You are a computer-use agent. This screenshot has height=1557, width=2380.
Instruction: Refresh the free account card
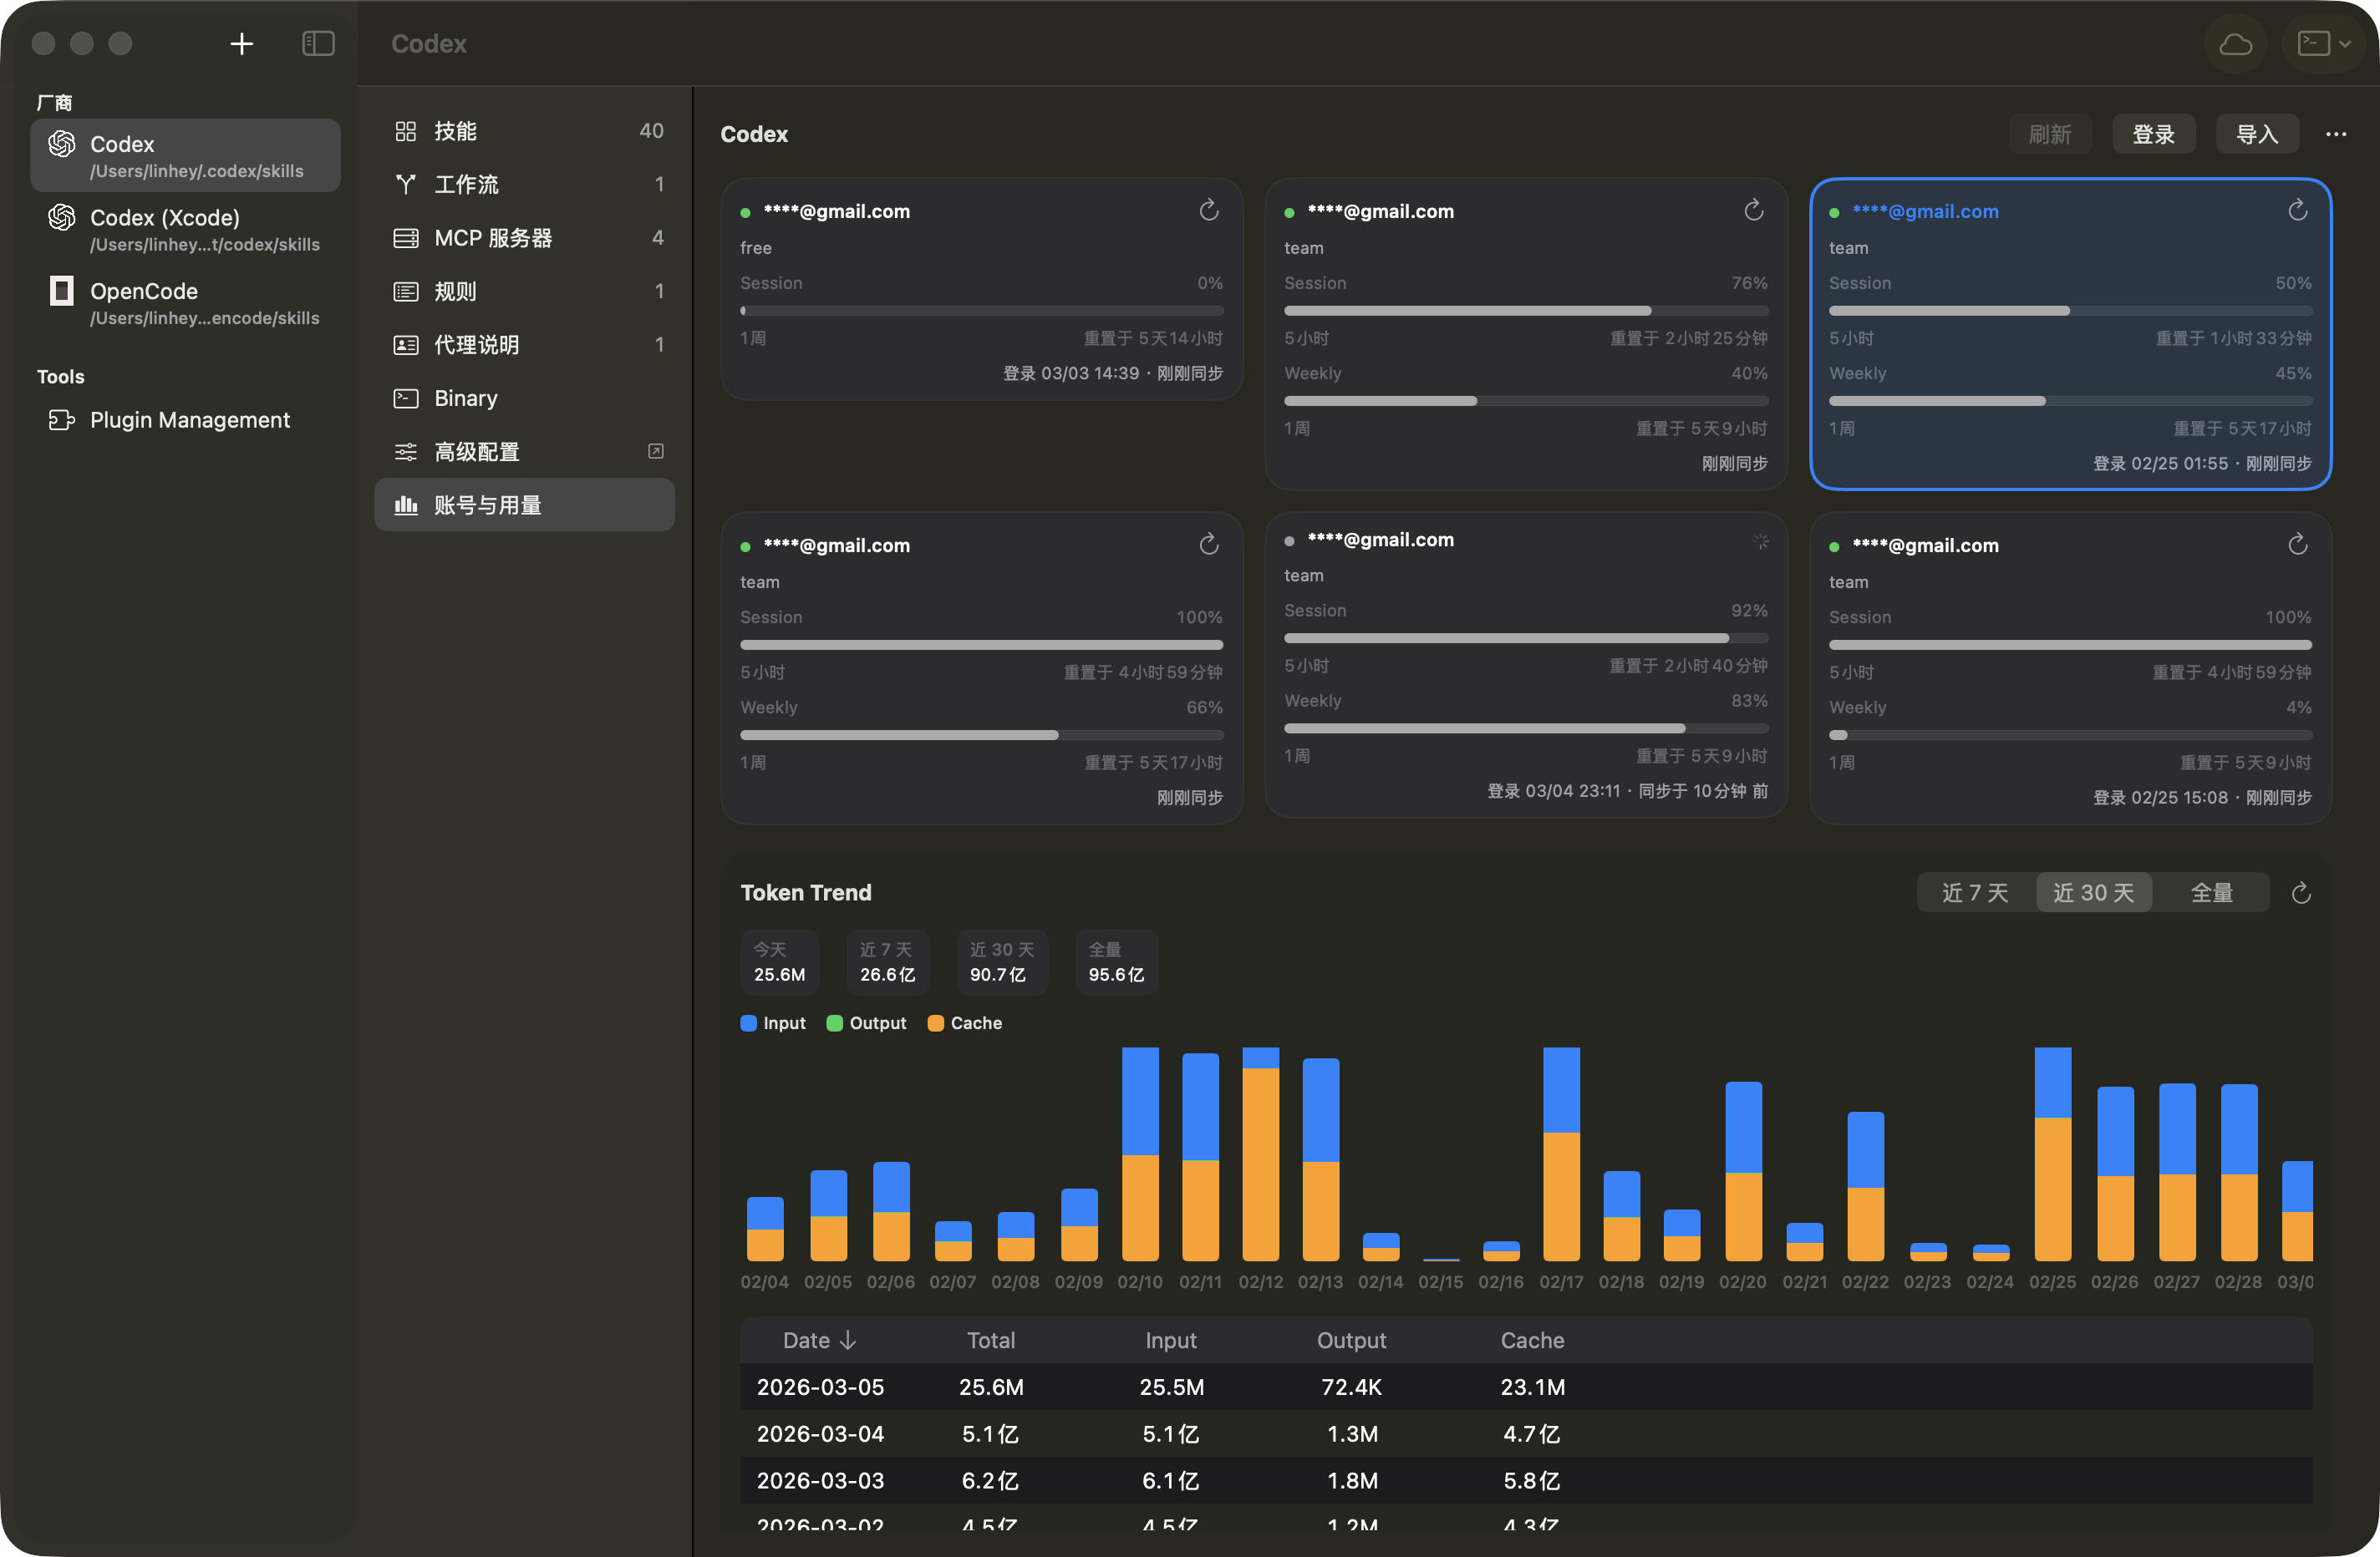point(1209,210)
